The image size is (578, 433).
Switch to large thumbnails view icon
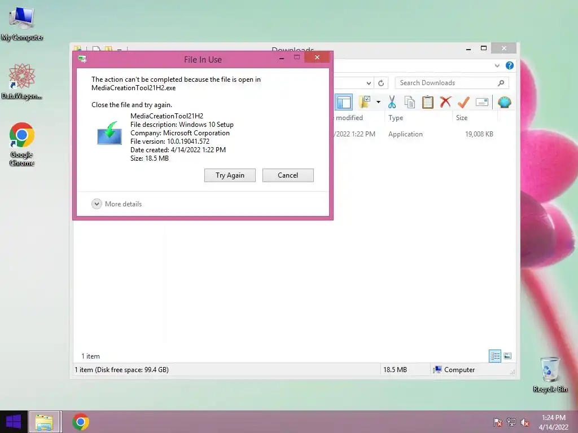click(507, 356)
